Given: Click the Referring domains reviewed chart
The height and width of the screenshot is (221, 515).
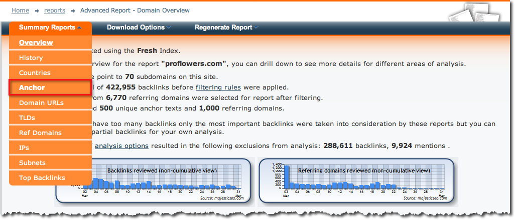Looking at the screenshot, I should coord(357,182).
